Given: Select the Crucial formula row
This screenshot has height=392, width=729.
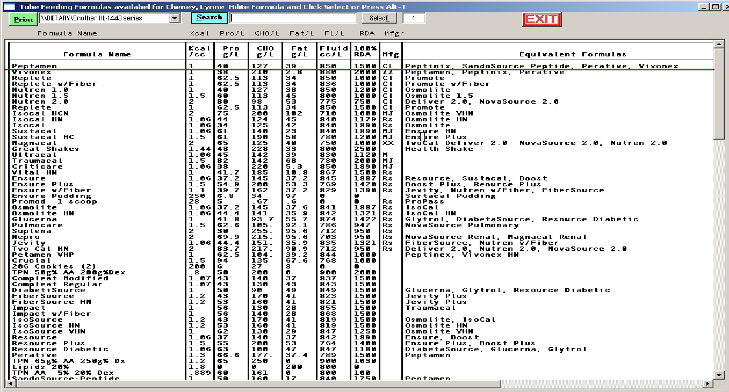Looking at the screenshot, I should pyautogui.click(x=360, y=260).
